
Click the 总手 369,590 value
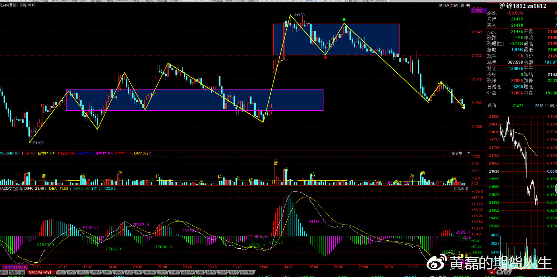click(515, 62)
